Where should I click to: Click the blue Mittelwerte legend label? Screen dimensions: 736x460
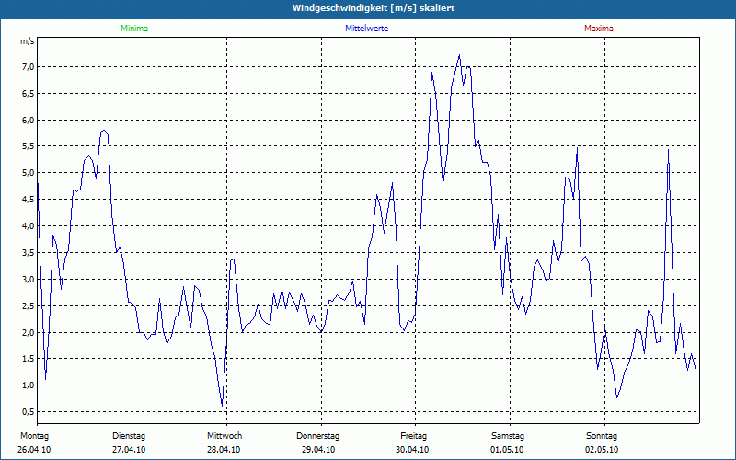[366, 29]
